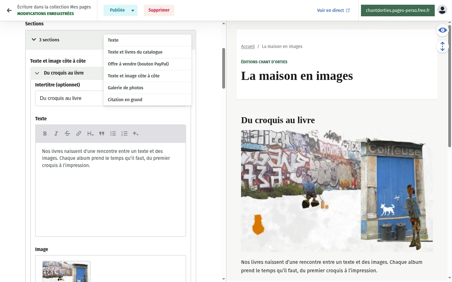Click the graffiti illustration in the preview

(337, 191)
